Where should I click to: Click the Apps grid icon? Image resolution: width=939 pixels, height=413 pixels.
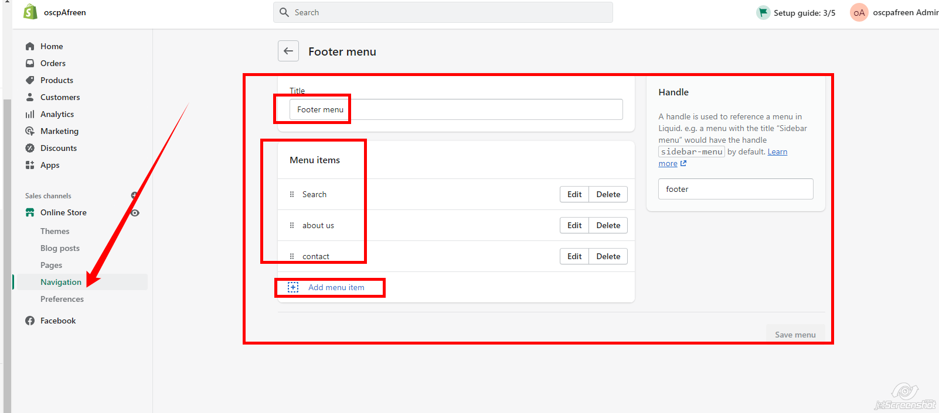tap(30, 165)
